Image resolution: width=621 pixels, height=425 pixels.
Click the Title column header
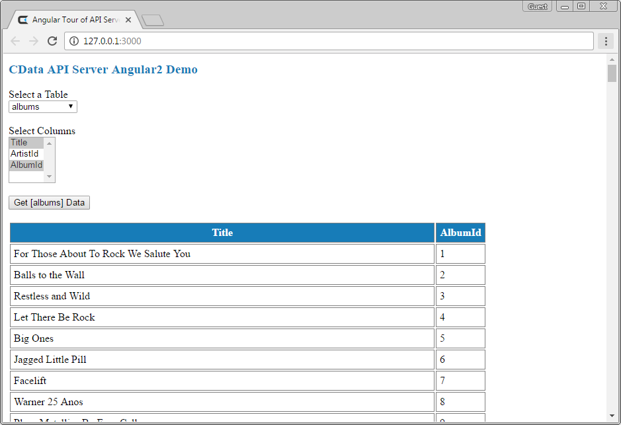222,233
